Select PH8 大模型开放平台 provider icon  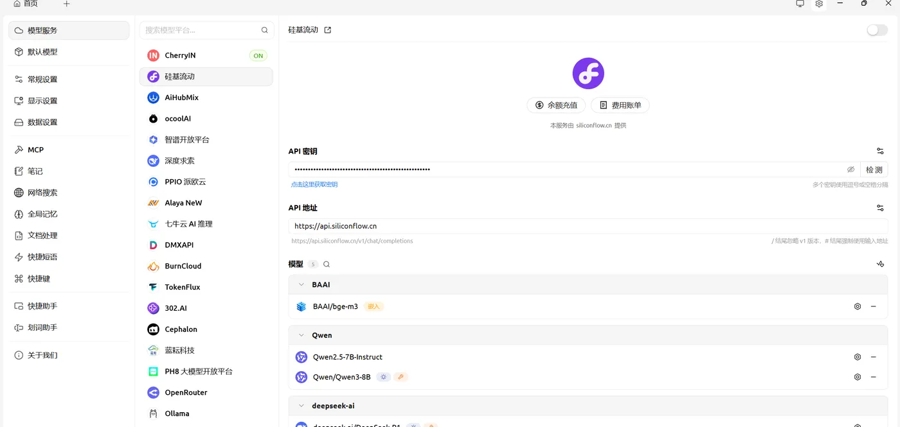[x=153, y=372]
